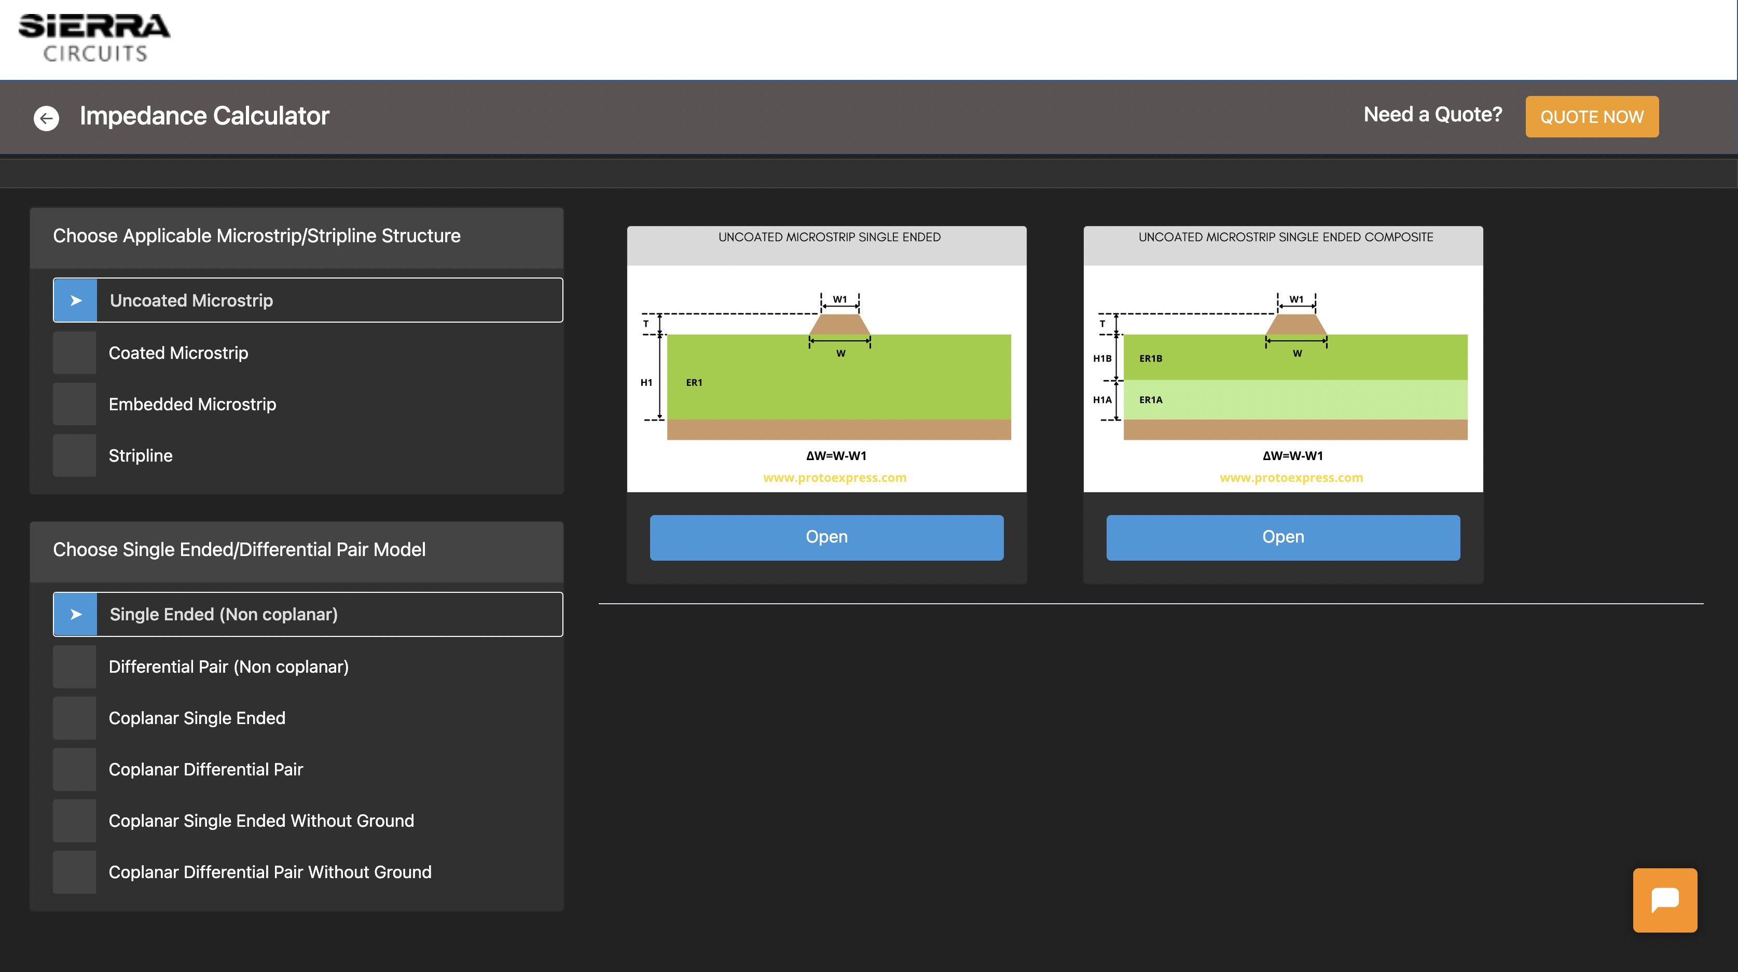Image resolution: width=1738 pixels, height=972 pixels.
Task: Select the Coplanar Differential Pair model
Action: [205, 769]
